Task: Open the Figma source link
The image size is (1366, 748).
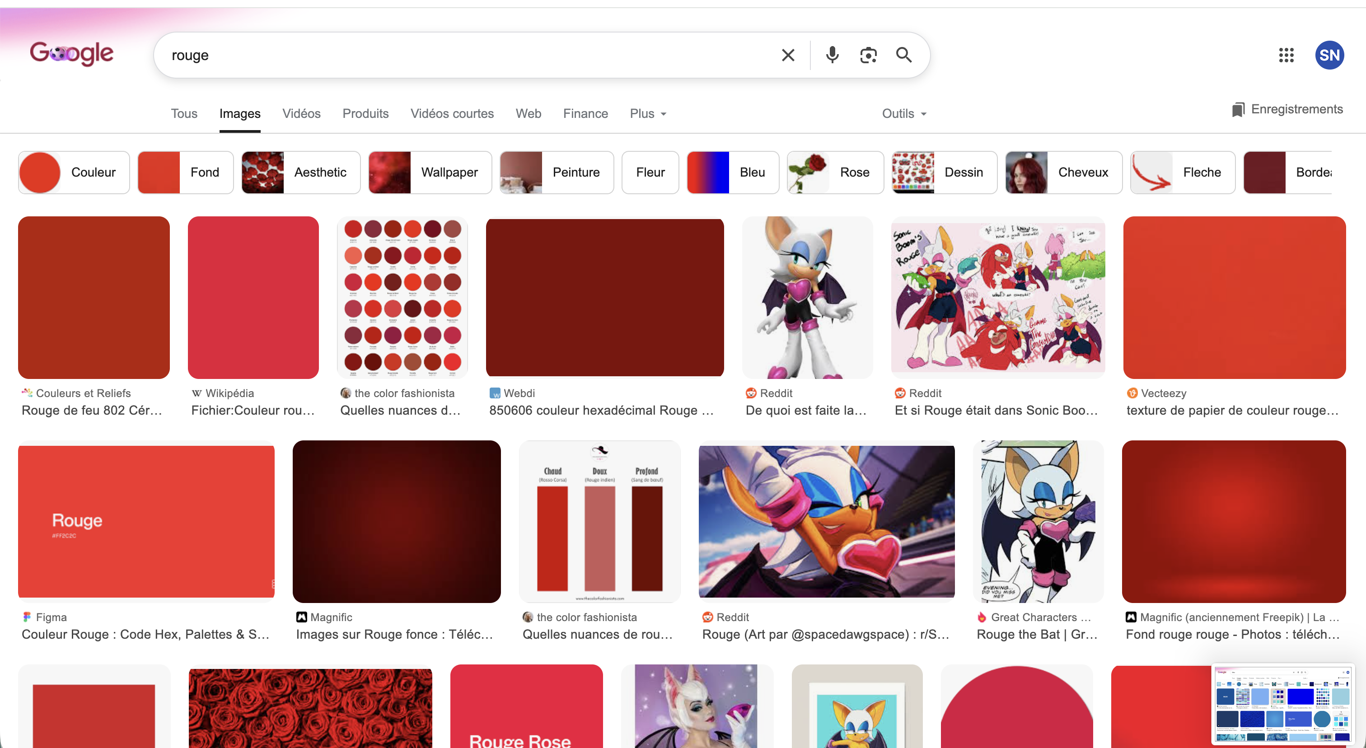Action: [45, 617]
